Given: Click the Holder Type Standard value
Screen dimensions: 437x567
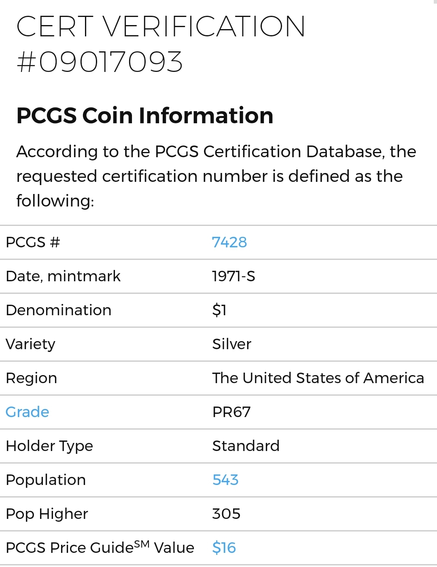Looking at the screenshot, I should pyautogui.click(x=246, y=446).
